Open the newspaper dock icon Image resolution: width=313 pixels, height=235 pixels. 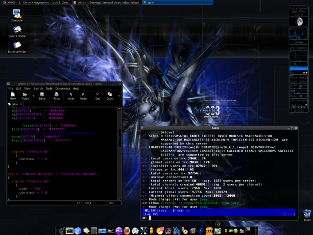point(135,231)
